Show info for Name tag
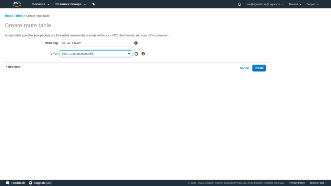Image resolution: width=331 pixels, height=186 pixels. click(136, 43)
